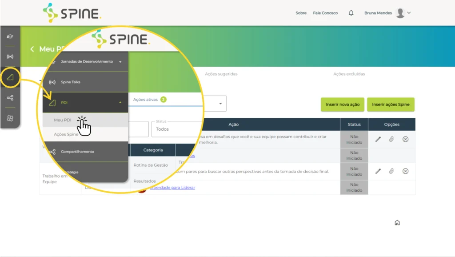Attach file to first action via paperclip

click(391, 139)
